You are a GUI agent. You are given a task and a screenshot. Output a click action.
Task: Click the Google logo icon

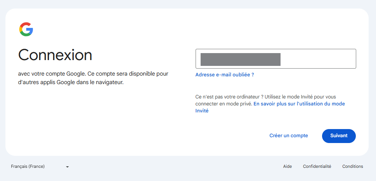(26, 29)
